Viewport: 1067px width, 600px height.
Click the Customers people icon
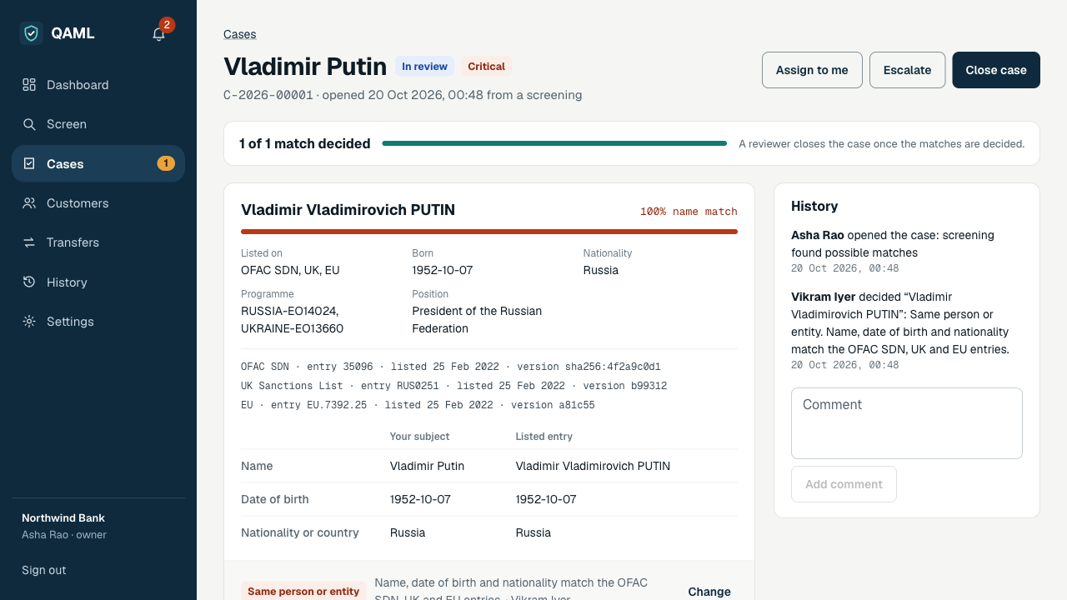coord(29,203)
